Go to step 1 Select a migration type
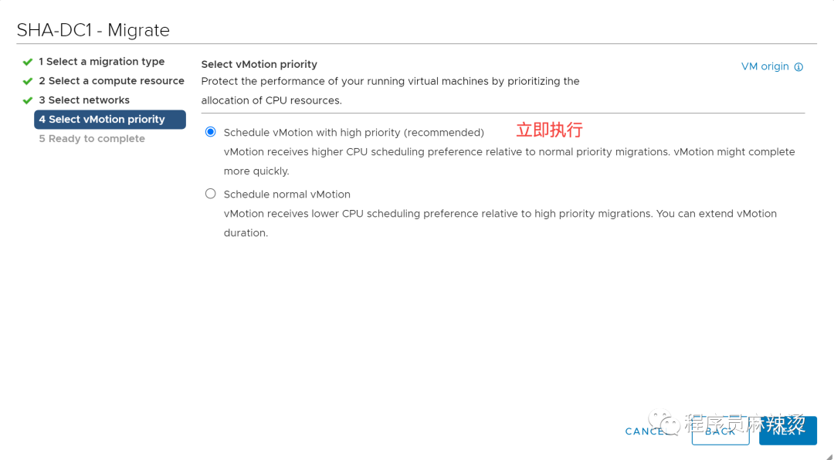 click(101, 62)
